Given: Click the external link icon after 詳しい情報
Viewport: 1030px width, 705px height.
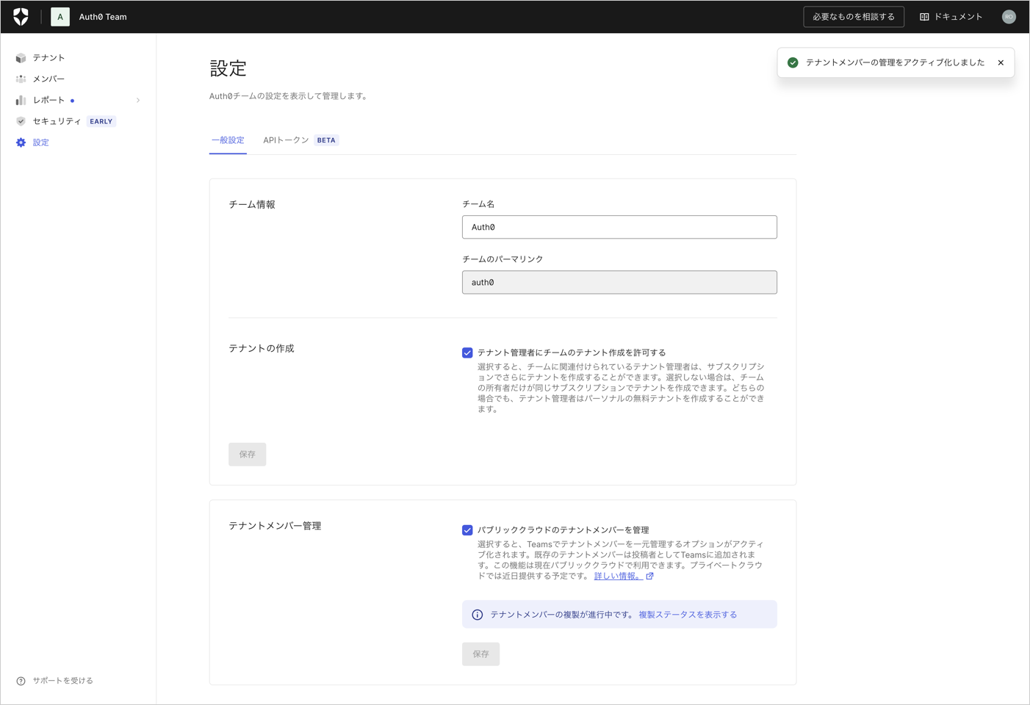Looking at the screenshot, I should click(x=649, y=576).
